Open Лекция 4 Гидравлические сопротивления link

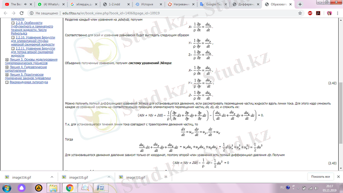click(26, 69)
